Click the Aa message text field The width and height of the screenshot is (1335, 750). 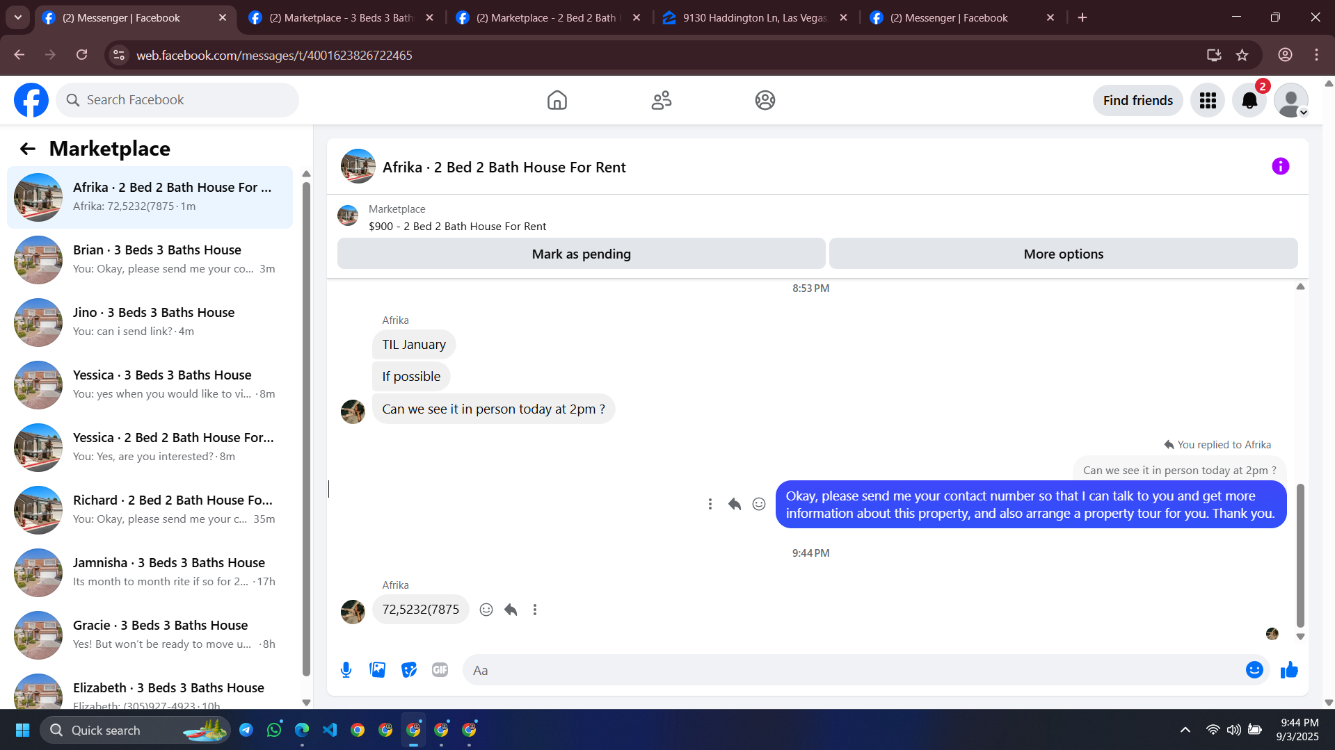(856, 670)
